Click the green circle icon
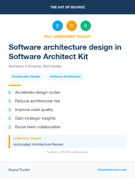 point(86,26)
